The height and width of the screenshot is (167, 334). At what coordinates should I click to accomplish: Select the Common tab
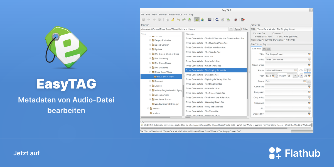point(256,49)
